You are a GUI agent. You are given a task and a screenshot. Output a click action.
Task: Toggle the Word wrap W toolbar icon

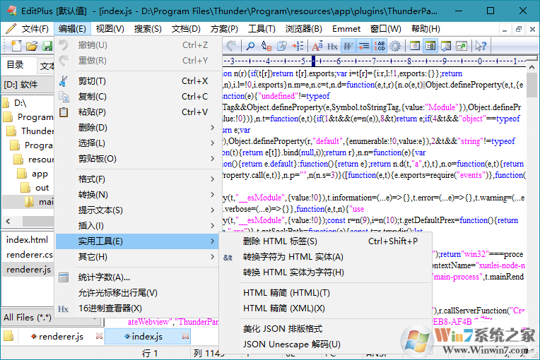[348, 45]
